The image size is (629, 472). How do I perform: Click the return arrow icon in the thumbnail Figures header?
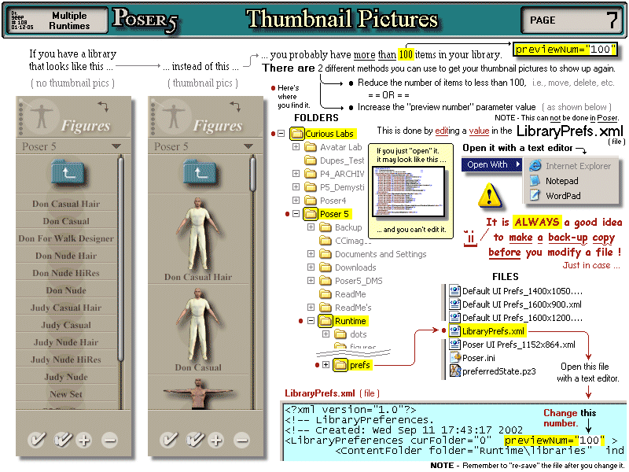[235, 106]
